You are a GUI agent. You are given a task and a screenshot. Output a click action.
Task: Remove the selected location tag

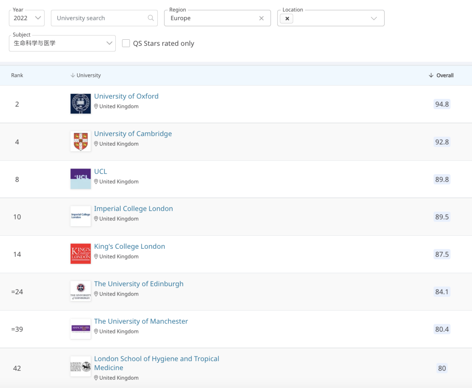[287, 19]
